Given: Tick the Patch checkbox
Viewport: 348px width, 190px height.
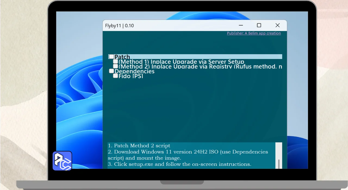Looking at the screenshot, I should pyautogui.click(x=111, y=57).
